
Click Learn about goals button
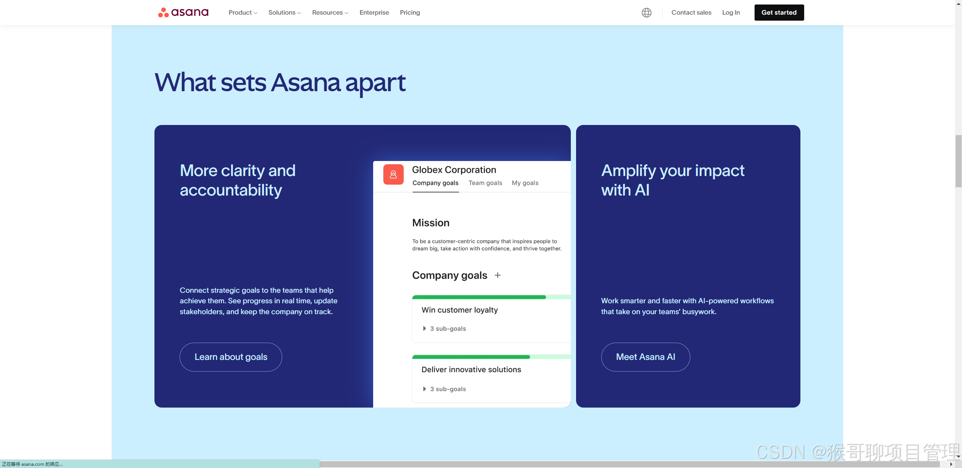click(231, 357)
